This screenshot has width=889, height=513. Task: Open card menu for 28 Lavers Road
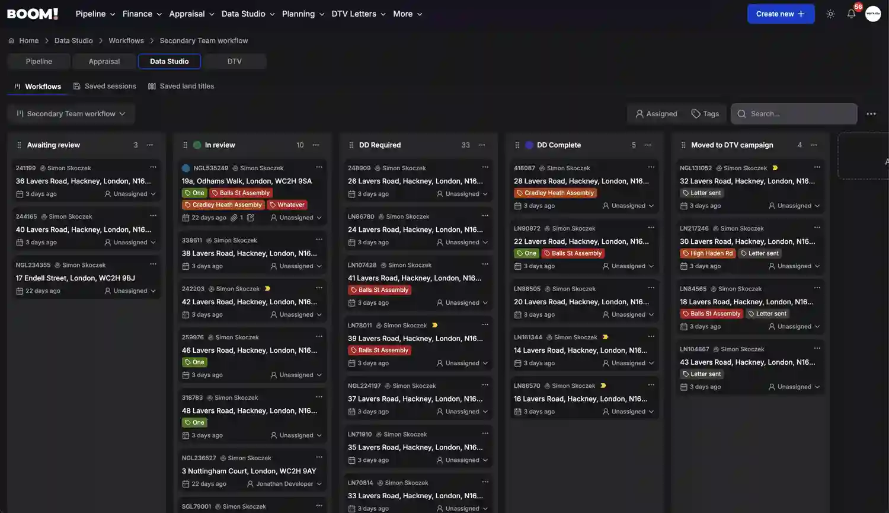pos(651,167)
